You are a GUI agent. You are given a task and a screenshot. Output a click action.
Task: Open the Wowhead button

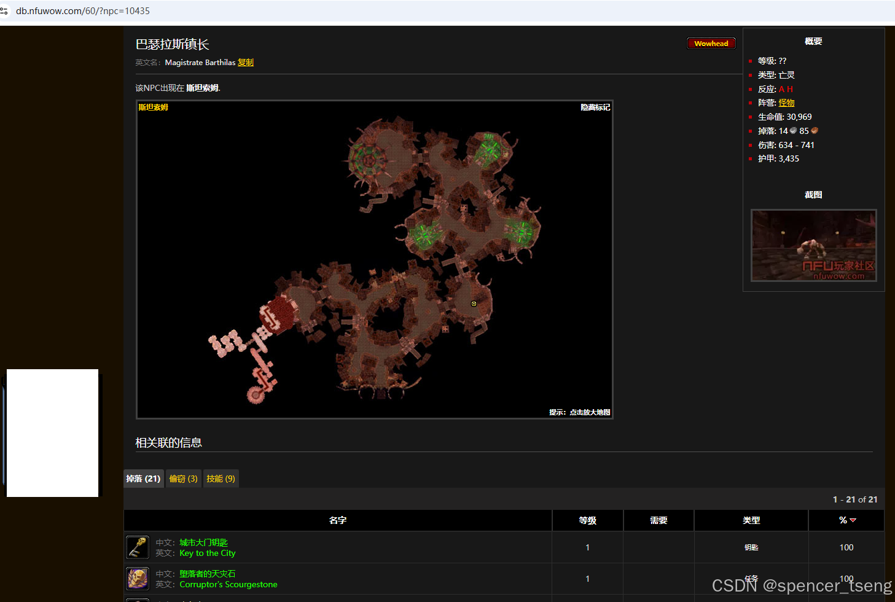pos(711,44)
